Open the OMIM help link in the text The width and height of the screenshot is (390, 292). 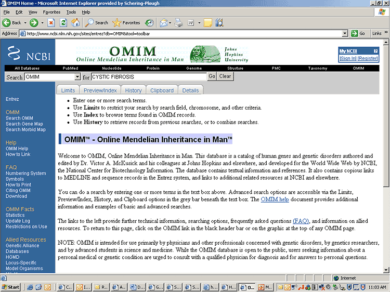275,200
